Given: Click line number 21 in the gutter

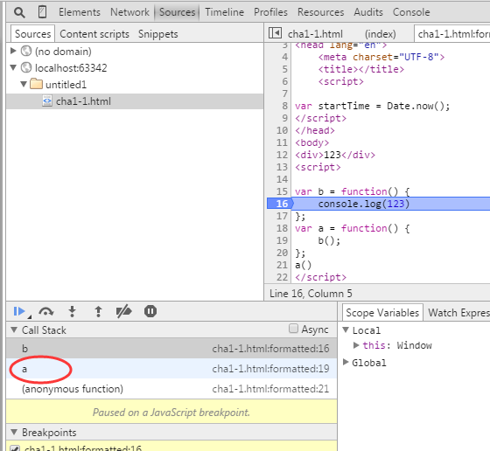Looking at the screenshot, I should (282, 265).
